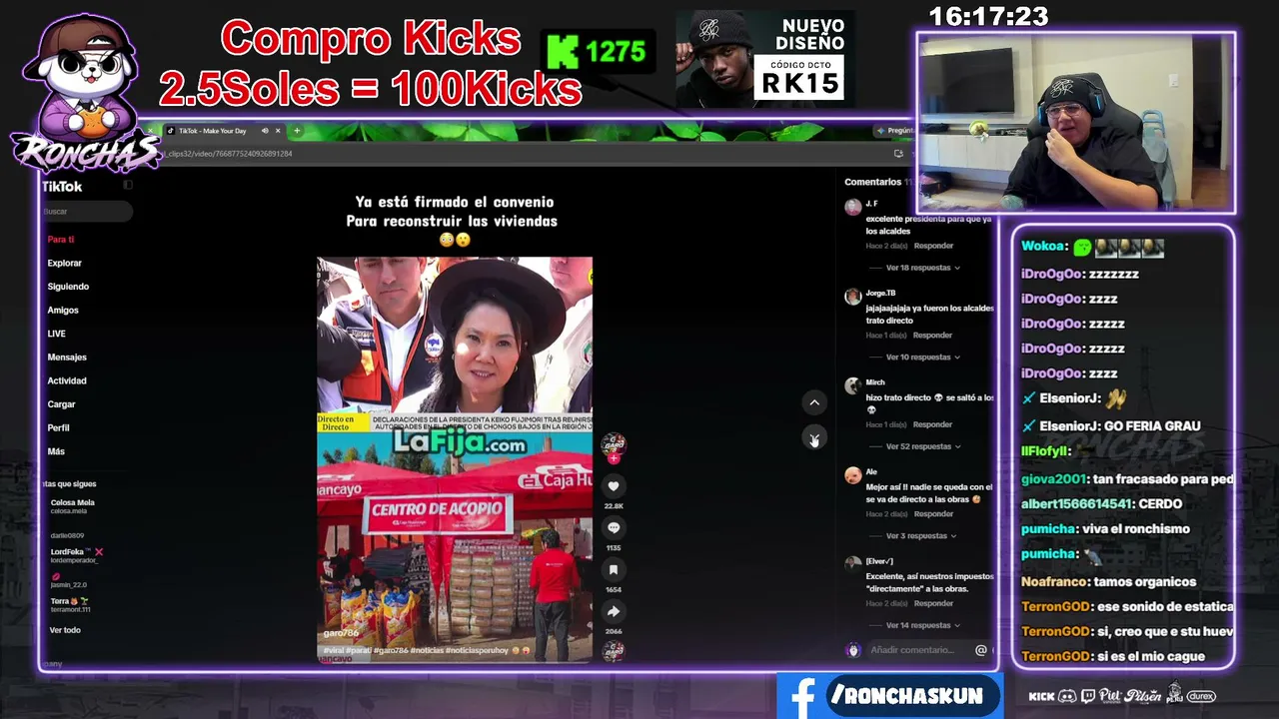Click the TikTok logo in the sidebar
The image size is (1279, 719).
pyautogui.click(x=62, y=187)
